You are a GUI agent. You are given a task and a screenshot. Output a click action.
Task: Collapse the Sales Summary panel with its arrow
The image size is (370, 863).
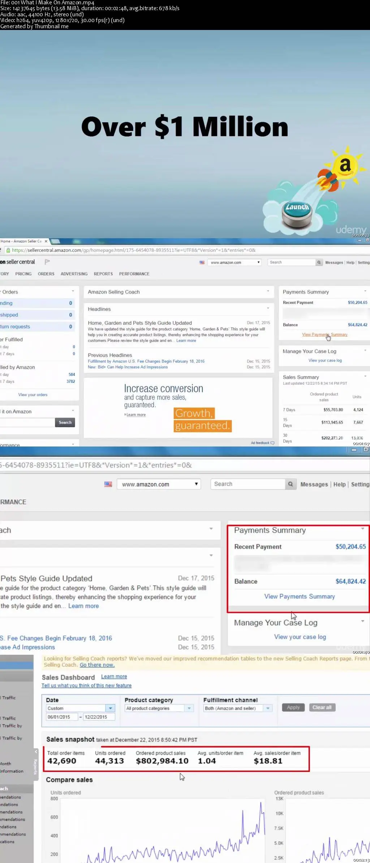pos(365,376)
